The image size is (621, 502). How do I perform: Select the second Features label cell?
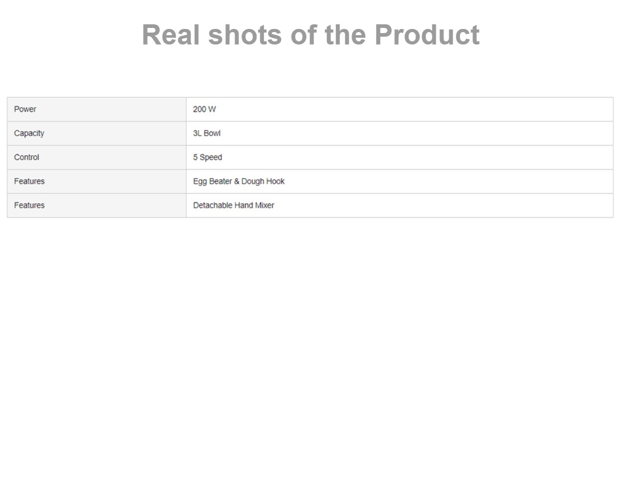pyautogui.click(x=97, y=205)
